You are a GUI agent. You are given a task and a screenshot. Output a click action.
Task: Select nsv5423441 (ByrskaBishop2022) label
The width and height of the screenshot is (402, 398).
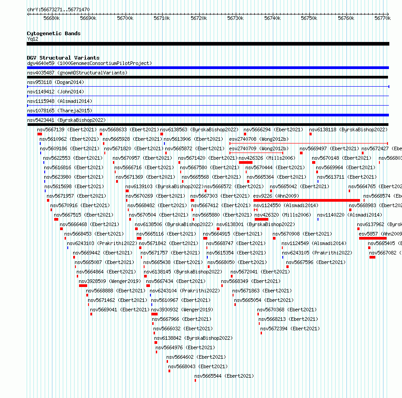coord(66,120)
